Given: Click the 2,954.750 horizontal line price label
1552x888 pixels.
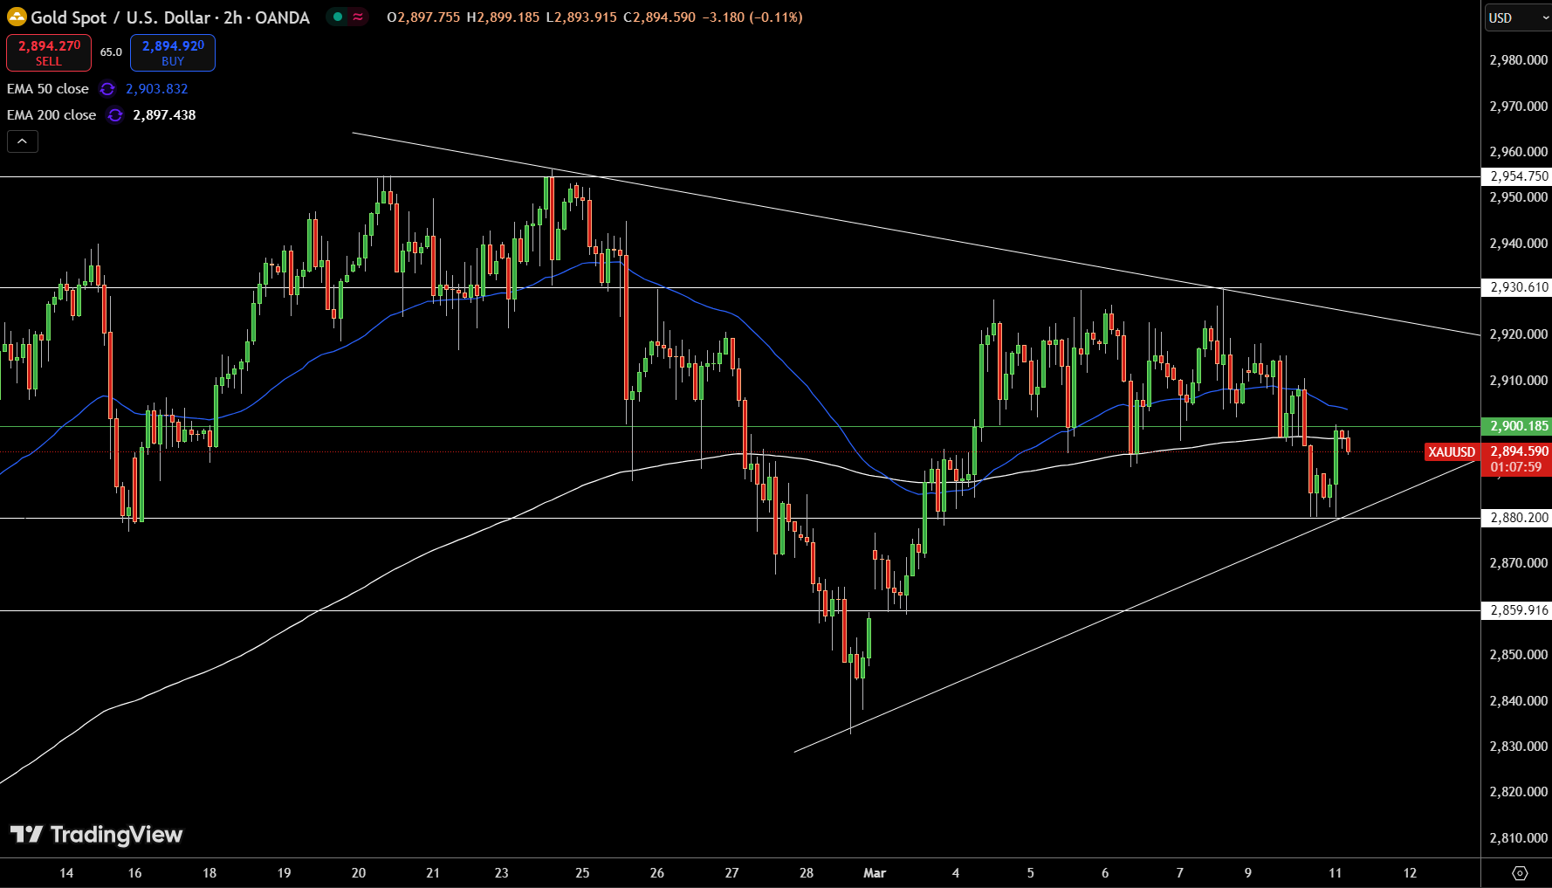Looking at the screenshot, I should point(1517,176).
